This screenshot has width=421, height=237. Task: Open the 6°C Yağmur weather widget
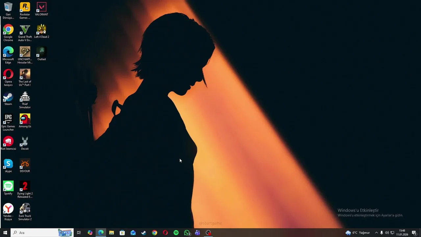coord(358,233)
